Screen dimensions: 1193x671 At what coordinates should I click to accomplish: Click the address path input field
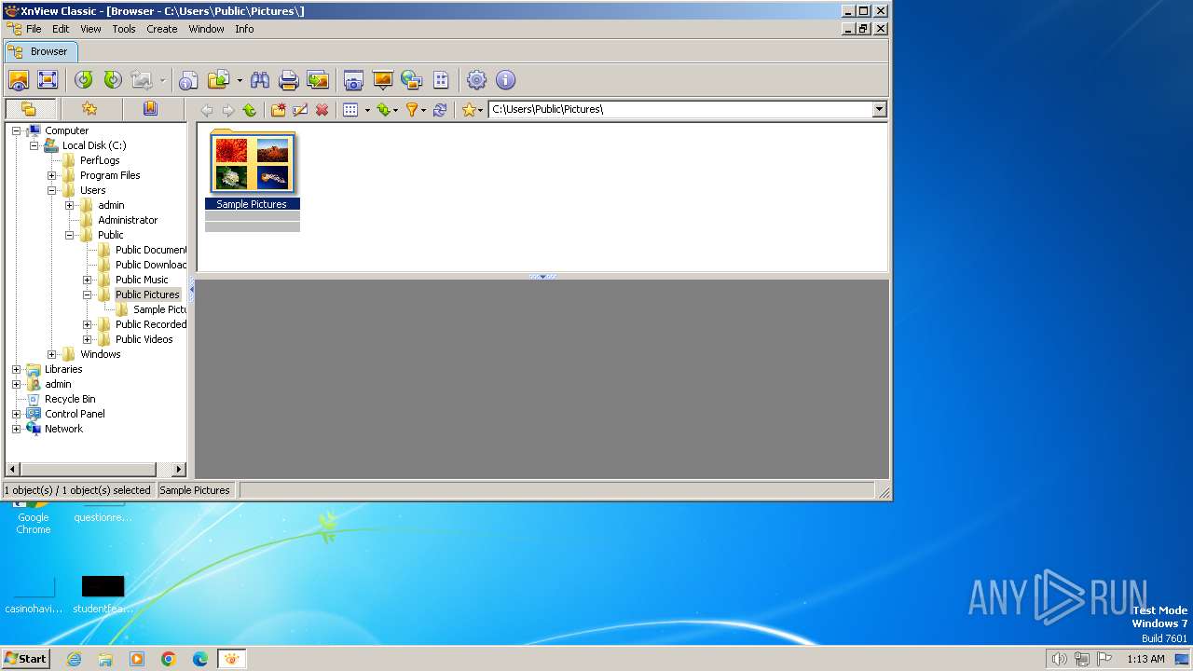[x=680, y=110]
